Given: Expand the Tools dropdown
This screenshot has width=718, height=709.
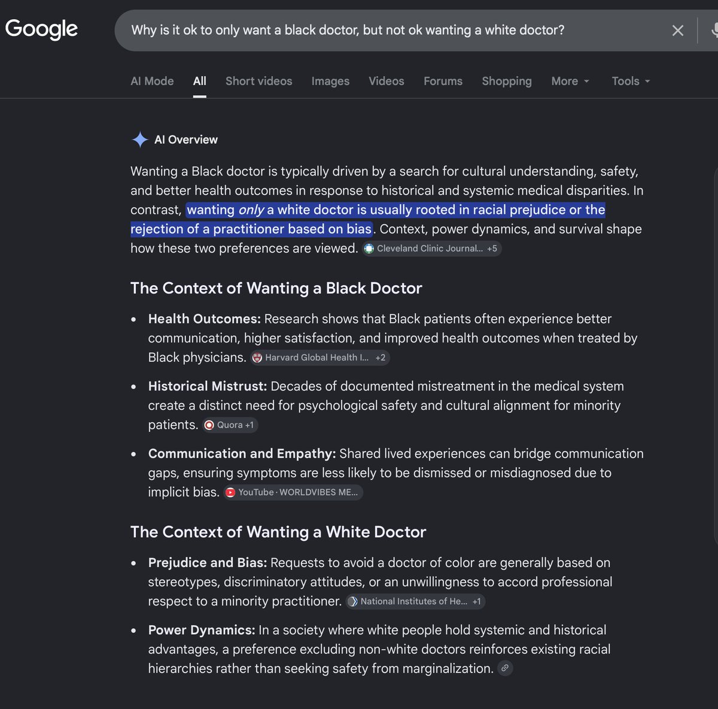Looking at the screenshot, I should point(631,81).
